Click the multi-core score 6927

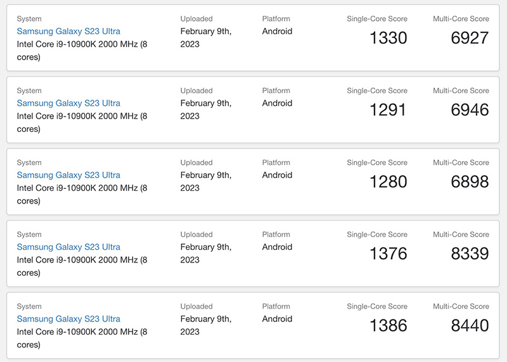[470, 38]
